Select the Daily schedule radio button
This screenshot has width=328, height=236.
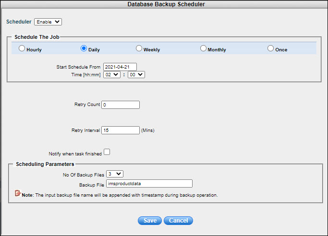84,48
